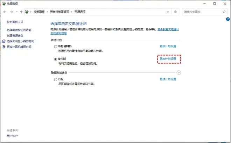
Task: Click 控制面板 breadcrumb
Action: tap(39, 12)
